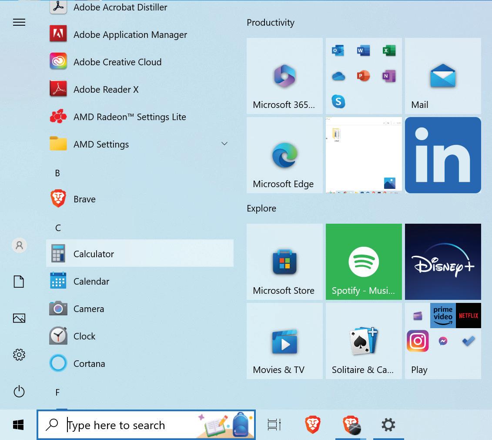This screenshot has width=492, height=440.
Task: Open Messenger in the Play folder
Action: coord(443,341)
